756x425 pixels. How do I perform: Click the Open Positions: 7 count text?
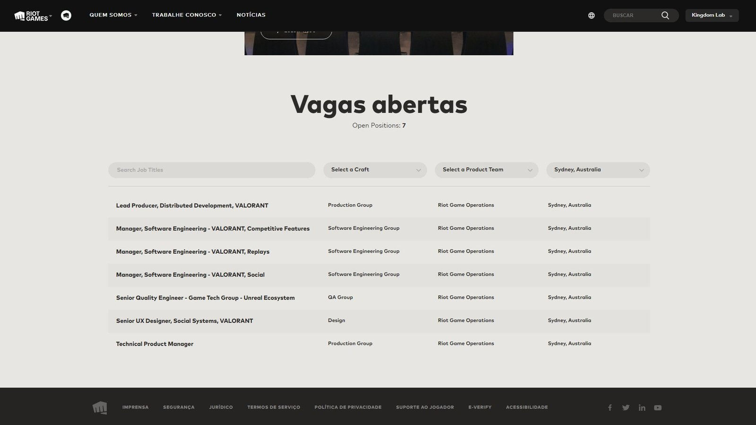(x=379, y=125)
